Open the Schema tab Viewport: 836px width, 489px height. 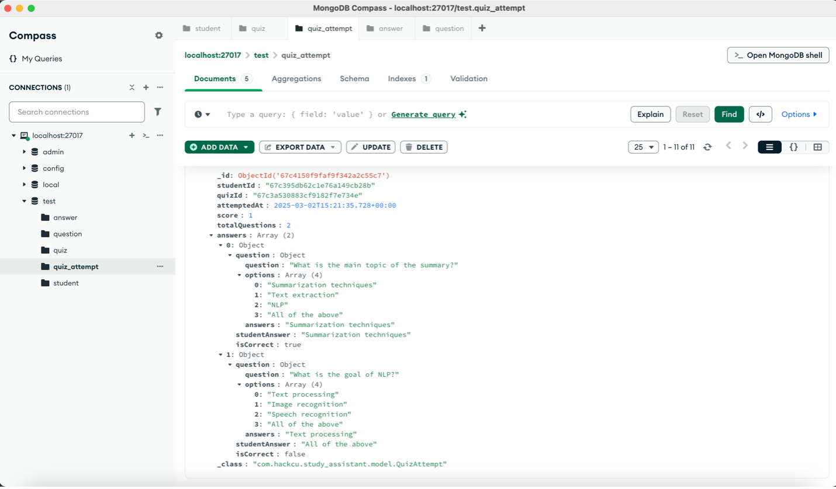(x=354, y=79)
